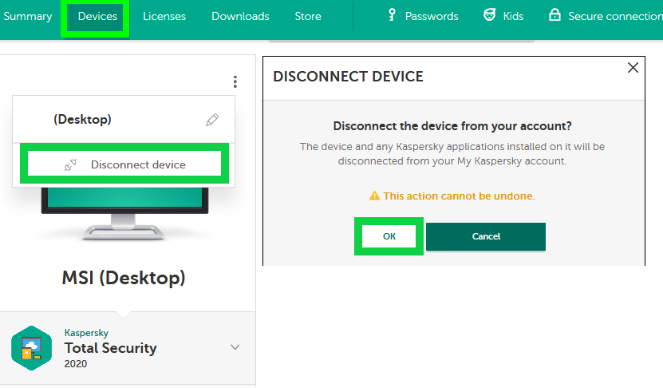The image size is (663, 388).
Task: Click the Secure connection lock icon
Action: coord(554,15)
